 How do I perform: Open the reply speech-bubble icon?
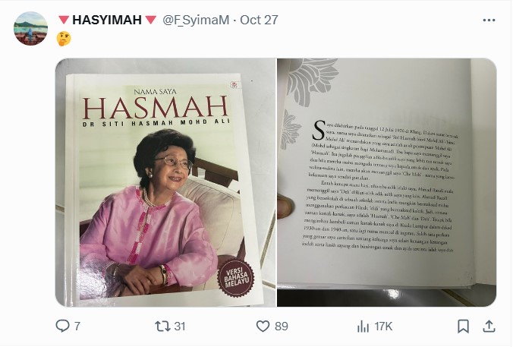(x=62, y=326)
